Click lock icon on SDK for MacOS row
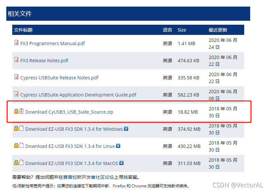Screen dimensions: 268x191 [x=16, y=162]
